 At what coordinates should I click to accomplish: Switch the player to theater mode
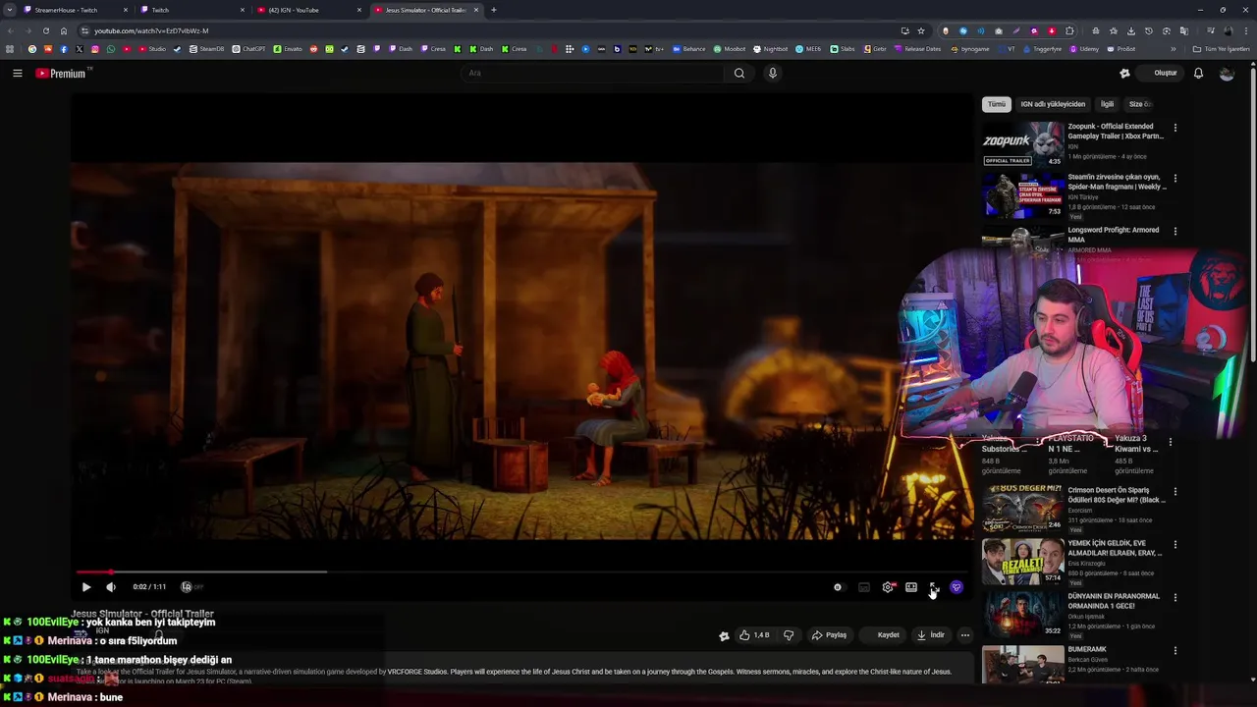pyautogui.click(x=911, y=587)
